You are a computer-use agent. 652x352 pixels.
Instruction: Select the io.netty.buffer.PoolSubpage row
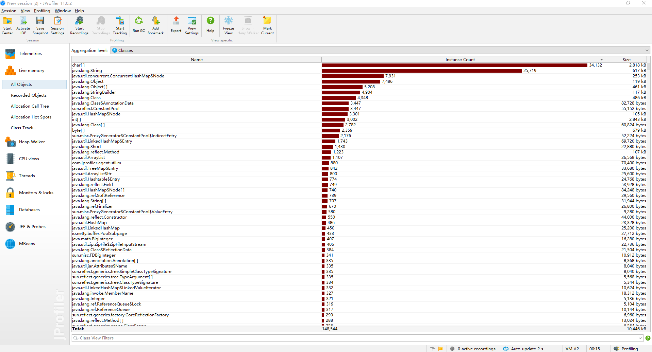tap(359, 234)
